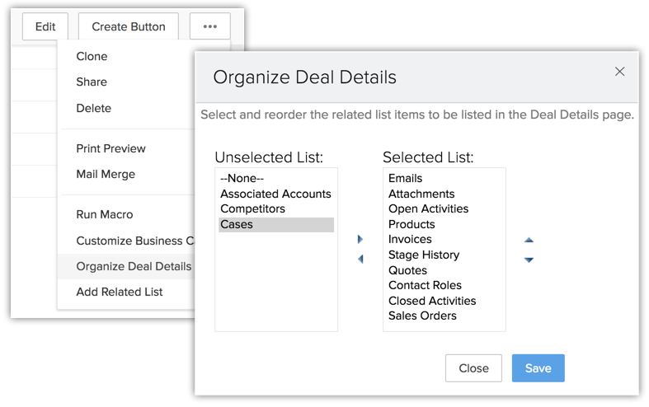The height and width of the screenshot is (407, 649).
Task: Click the Create Button button
Action: coord(128,26)
